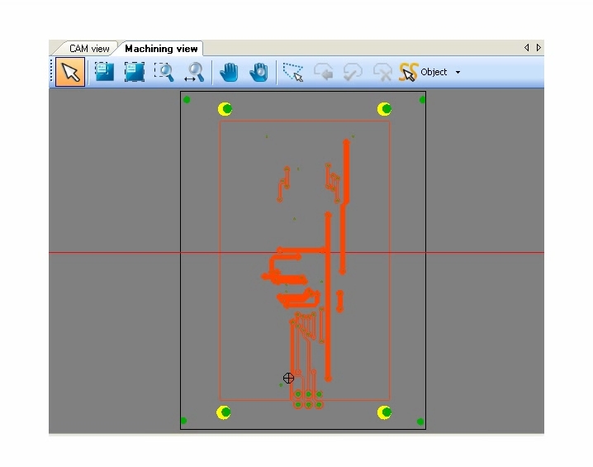Click the top-left yellow fiducial marker
This screenshot has width=593, height=467.
[x=225, y=109]
